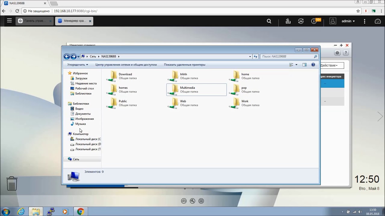Toggle the Explorer preview pane
Viewport: 385px width, 216px height.
pos(304,65)
